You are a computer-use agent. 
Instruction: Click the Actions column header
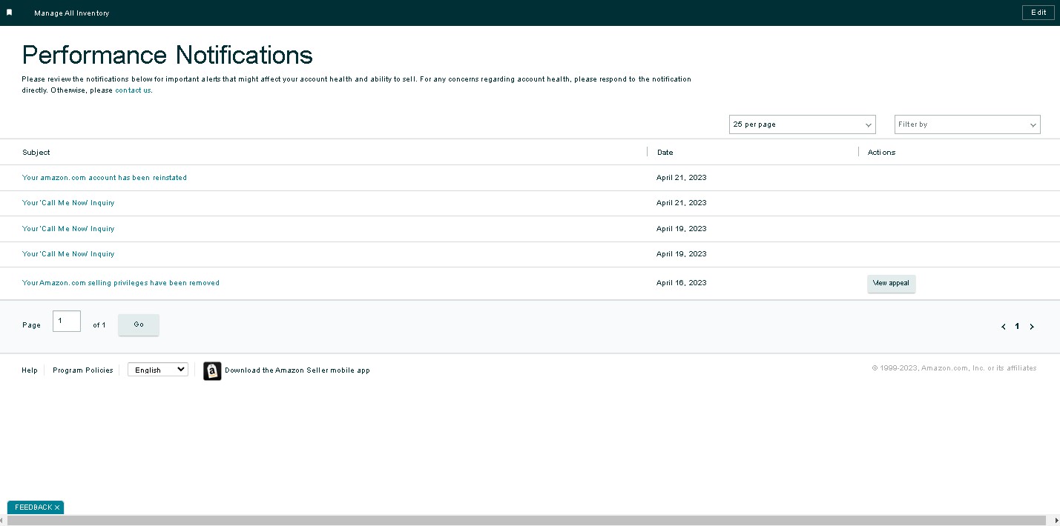coord(881,152)
